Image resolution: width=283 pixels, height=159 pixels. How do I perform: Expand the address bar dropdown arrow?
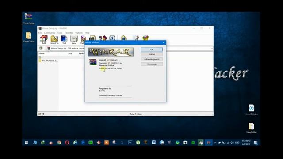pos(212,48)
